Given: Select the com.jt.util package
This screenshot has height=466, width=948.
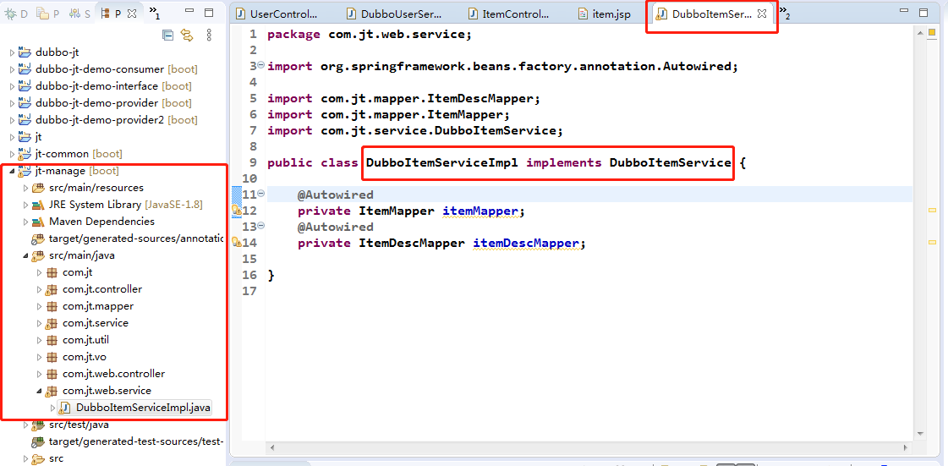Looking at the screenshot, I should (x=86, y=340).
